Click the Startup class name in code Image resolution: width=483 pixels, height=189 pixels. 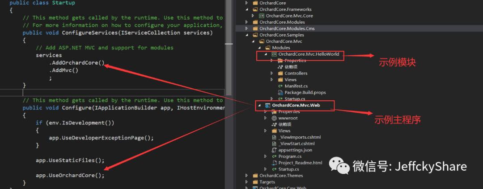click(x=64, y=3)
